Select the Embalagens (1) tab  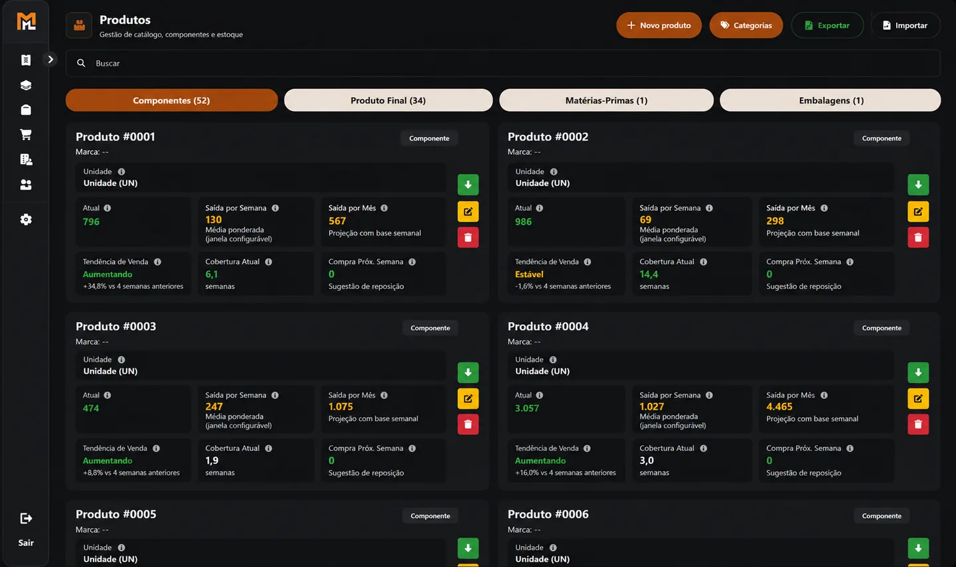tap(831, 100)
